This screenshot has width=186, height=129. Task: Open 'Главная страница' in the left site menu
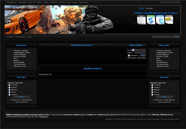pyautogui.click(x=21, y=51)
